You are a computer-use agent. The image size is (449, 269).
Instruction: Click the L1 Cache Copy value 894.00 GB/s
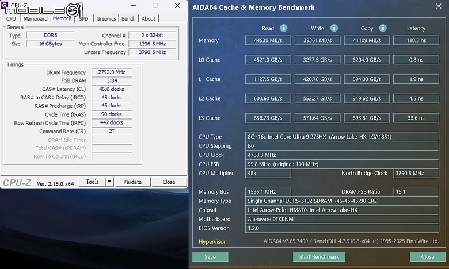point(367,79)
